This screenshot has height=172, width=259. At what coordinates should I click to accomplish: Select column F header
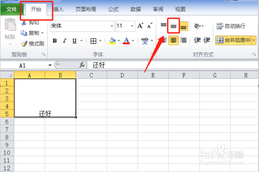184,75
